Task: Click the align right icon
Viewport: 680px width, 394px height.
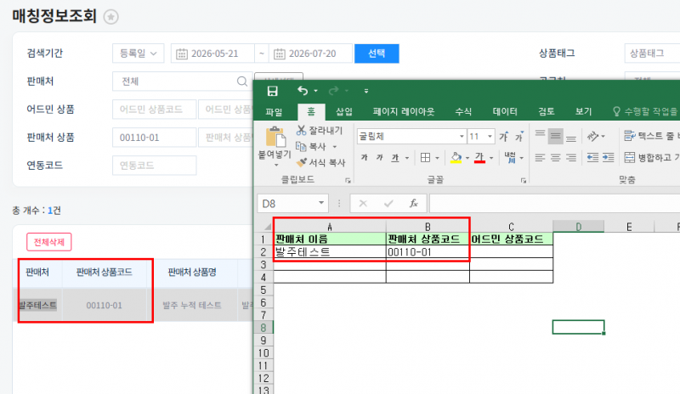Action: 571,158
